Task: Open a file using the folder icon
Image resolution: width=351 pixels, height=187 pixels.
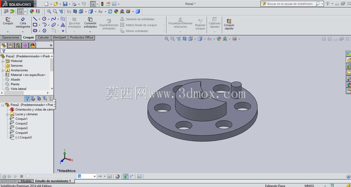Action: tap(56, 4)
